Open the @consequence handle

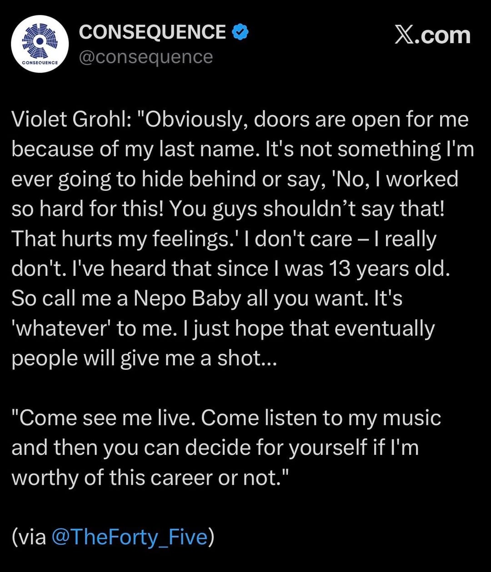145,57
